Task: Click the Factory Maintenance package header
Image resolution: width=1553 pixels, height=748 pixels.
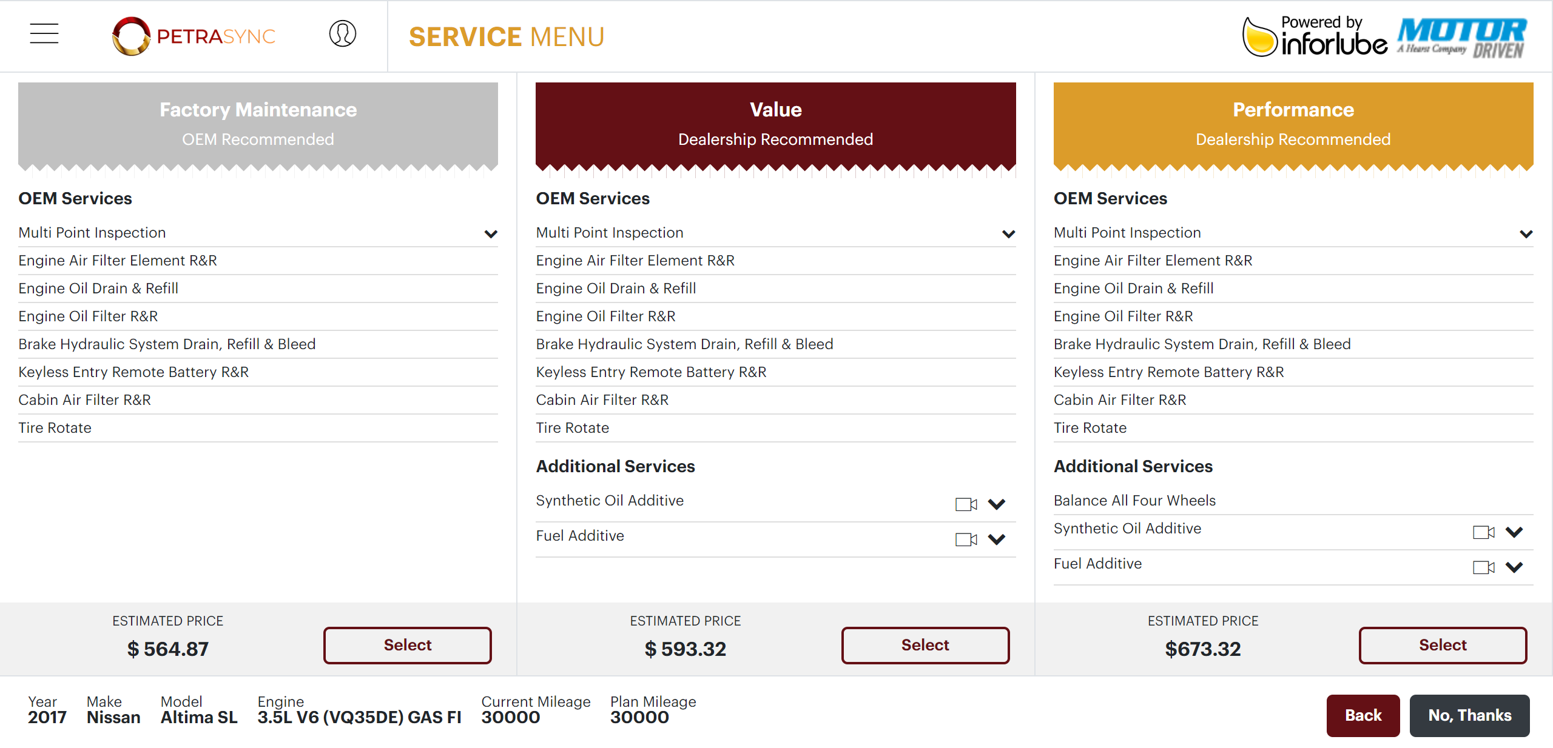Action: point(258,124)
